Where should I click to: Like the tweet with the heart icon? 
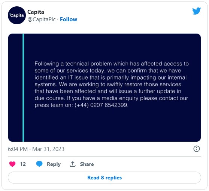click(x=12, y=164)
